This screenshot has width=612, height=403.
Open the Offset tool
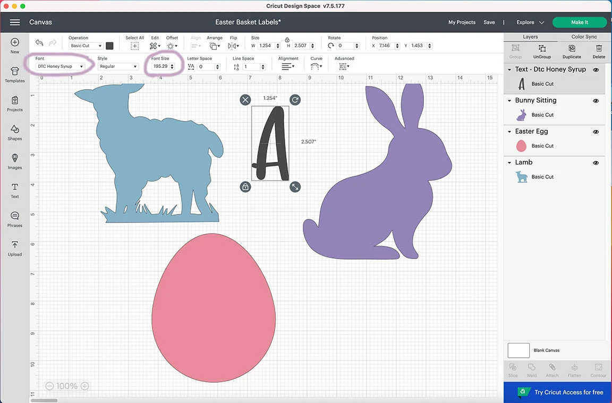click(172, 46)
